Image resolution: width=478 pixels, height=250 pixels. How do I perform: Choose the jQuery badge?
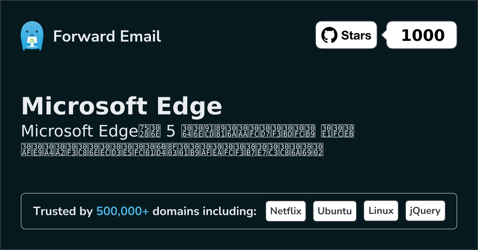[x=425, y=211]
